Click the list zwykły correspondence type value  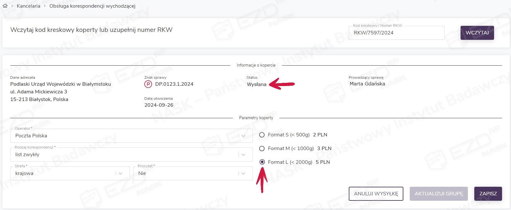coord(27,155)
